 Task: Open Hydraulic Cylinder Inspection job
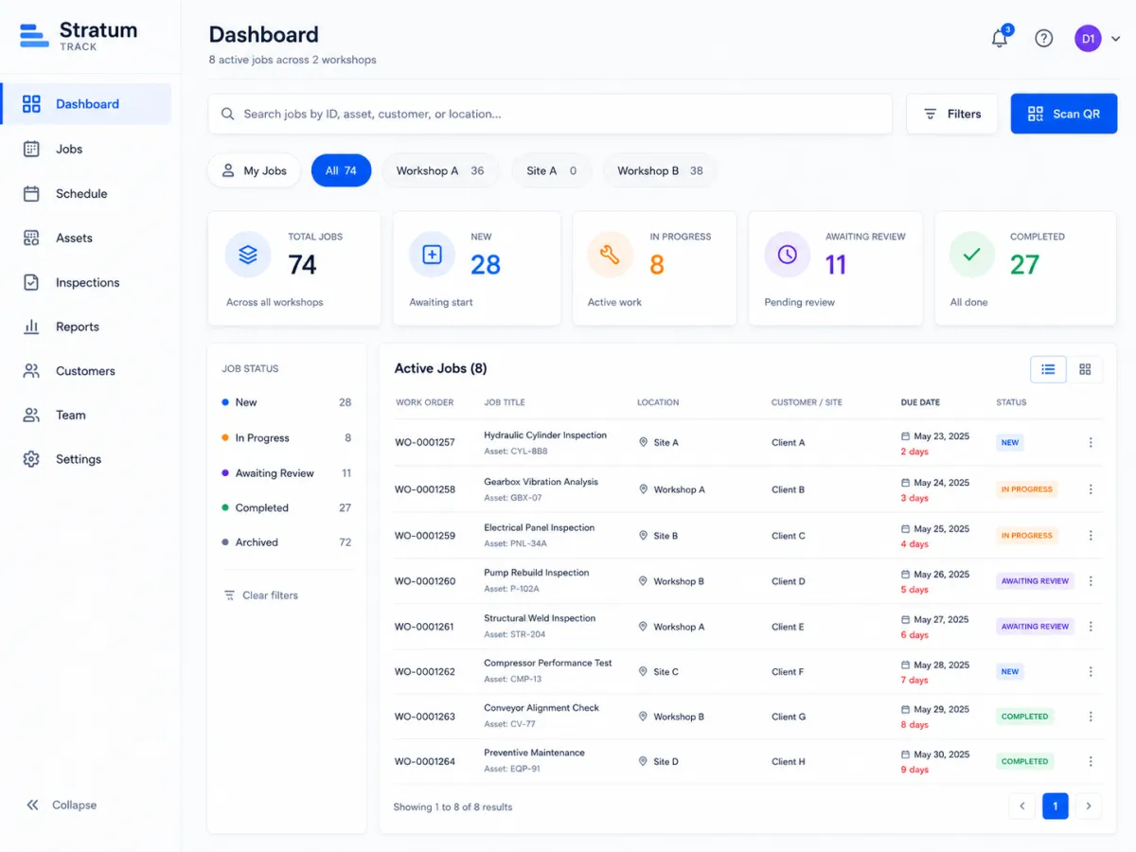(x=545, y=435)
